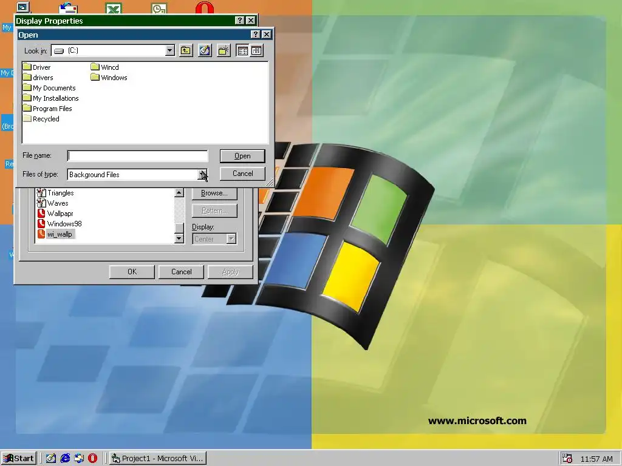Open the Start menu
Screen dimensions: 622x466
click(19, 459)
